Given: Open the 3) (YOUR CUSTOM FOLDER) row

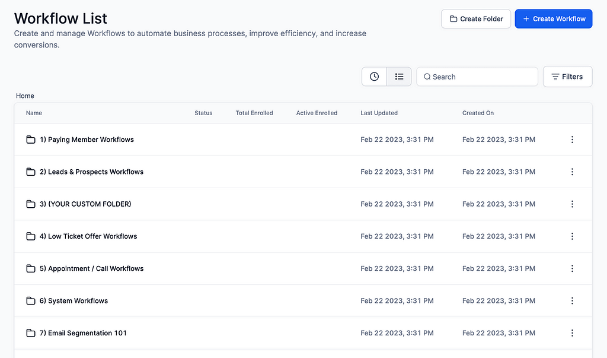Looking at the screenshot, I should coord(85,204).
